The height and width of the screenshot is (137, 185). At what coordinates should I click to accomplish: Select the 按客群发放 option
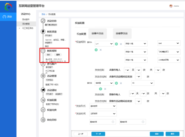coord(122,33)
